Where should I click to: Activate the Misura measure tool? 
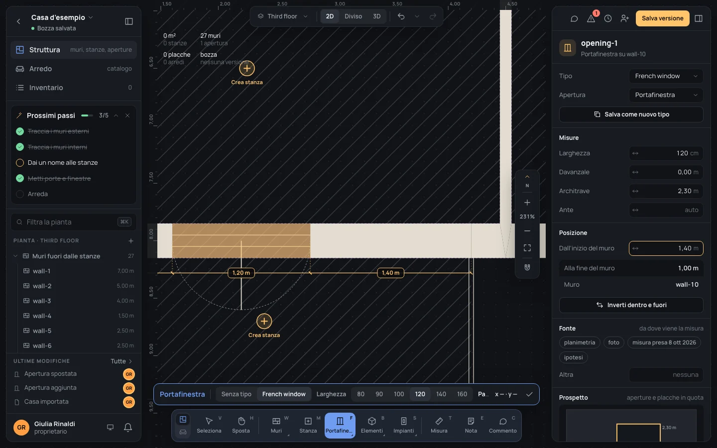(439, 426)
